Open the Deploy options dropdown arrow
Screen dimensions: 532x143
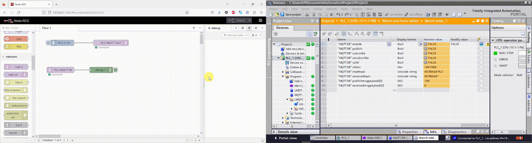coord(250,21)
